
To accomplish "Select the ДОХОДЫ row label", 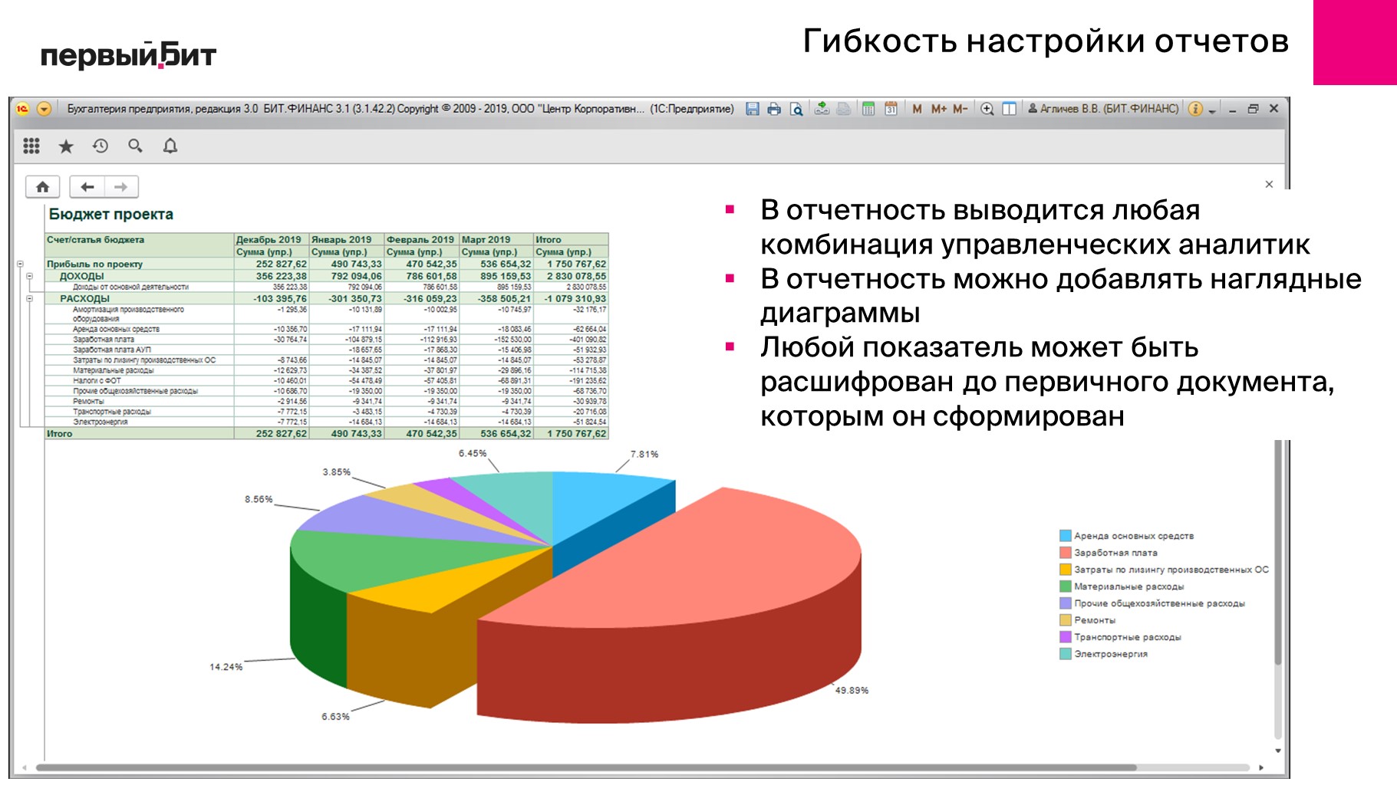I will pos(81,276).
